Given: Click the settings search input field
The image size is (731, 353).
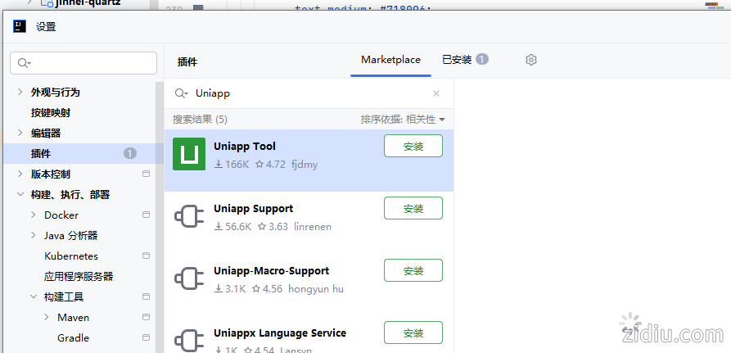Looking at the screenshot, I should click(83, 63).
